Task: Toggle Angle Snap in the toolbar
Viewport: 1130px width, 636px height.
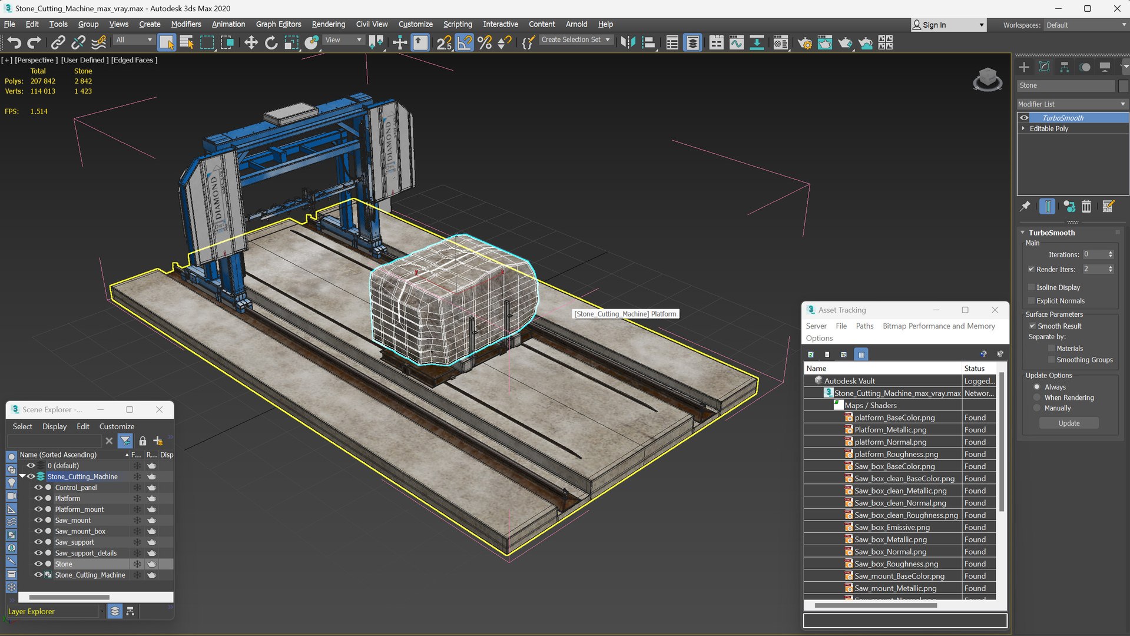Action: 464,42
